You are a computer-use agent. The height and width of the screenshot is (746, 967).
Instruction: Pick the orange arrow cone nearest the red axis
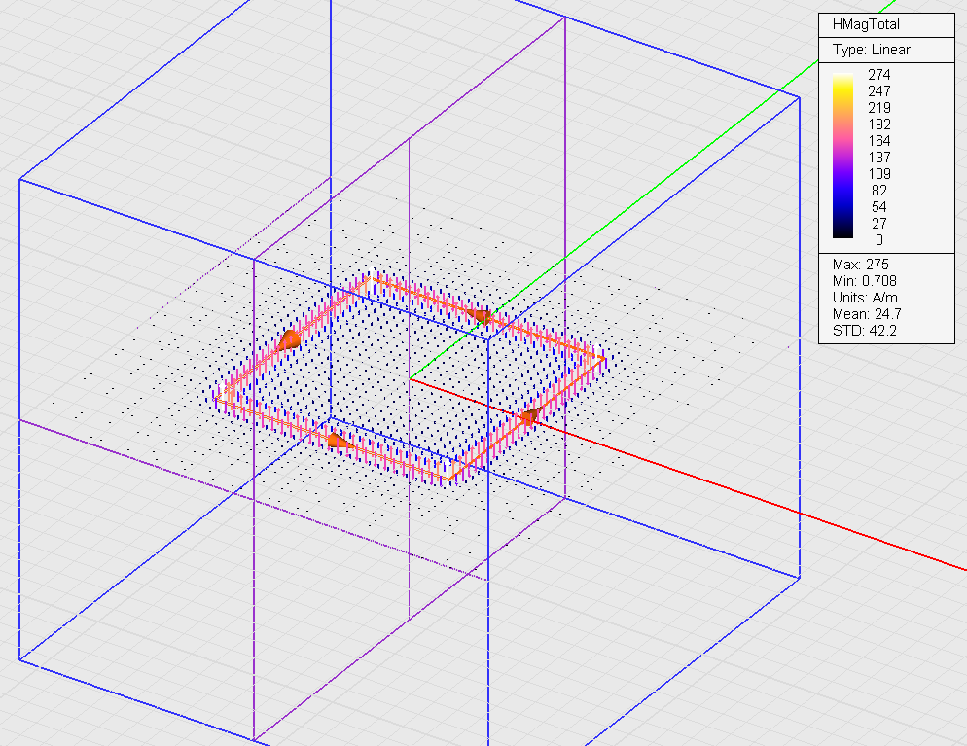click(530, 416)
